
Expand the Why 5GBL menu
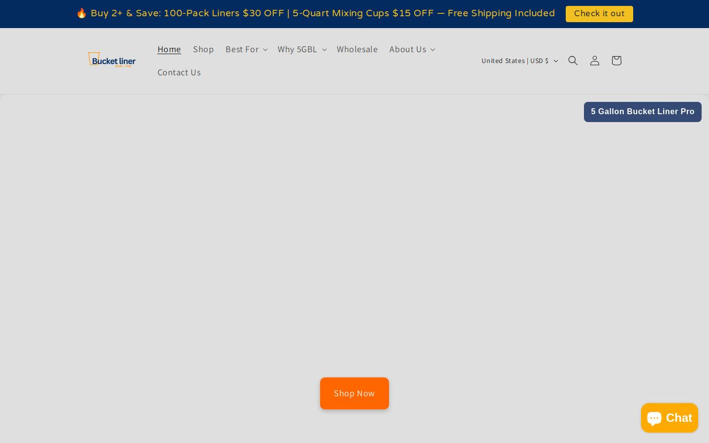[x=301, y=49]
